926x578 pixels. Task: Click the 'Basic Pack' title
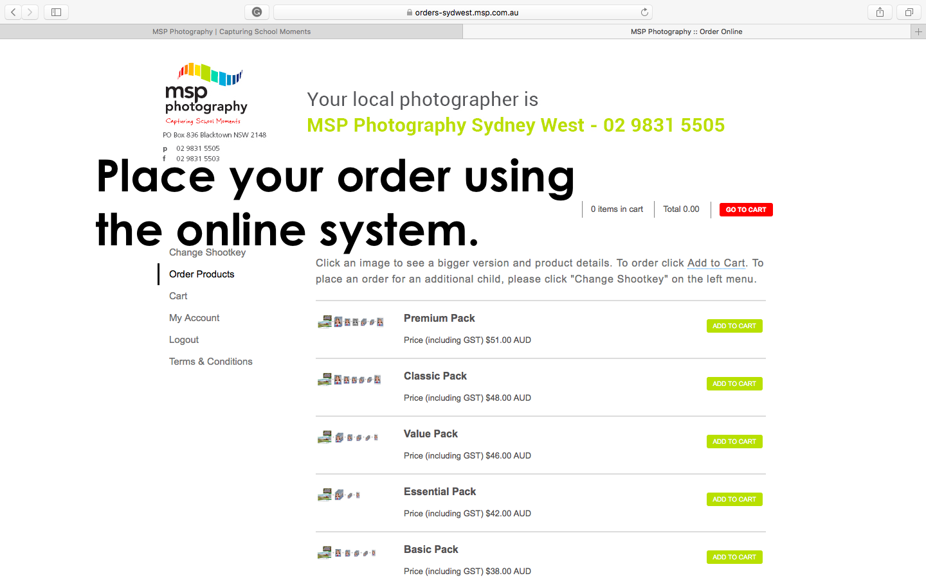click(x=431, y=549)
